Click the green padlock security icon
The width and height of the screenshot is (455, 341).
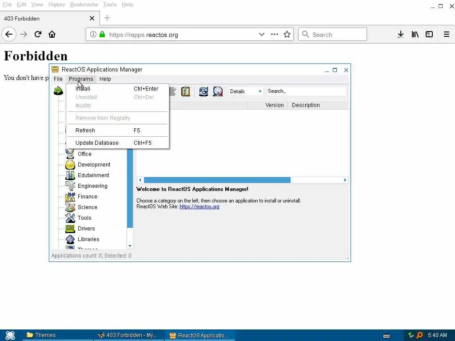click(102, 35)
